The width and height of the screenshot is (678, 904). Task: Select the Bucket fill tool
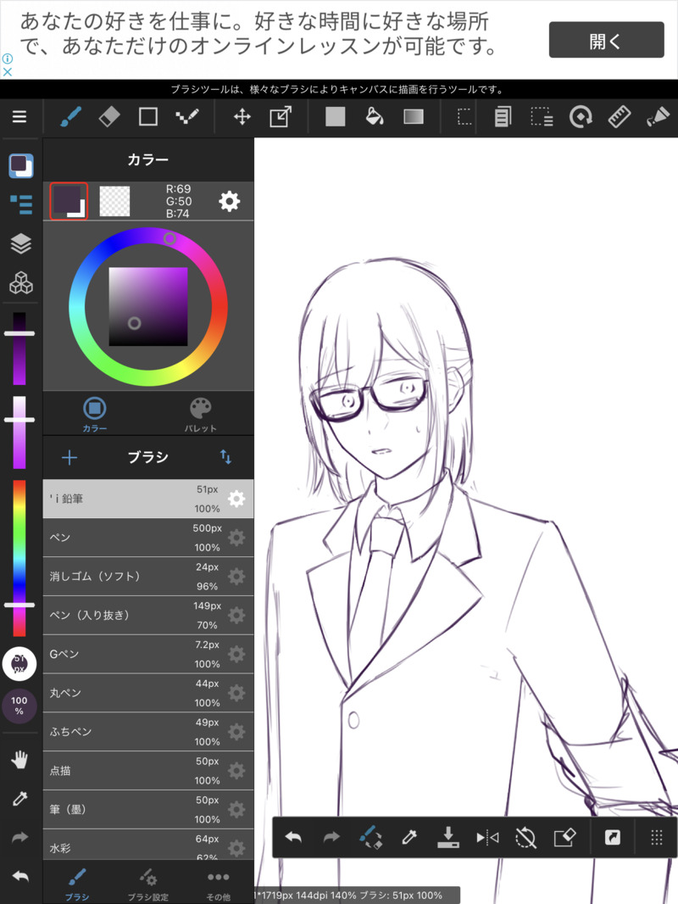[x=375, y=117]
